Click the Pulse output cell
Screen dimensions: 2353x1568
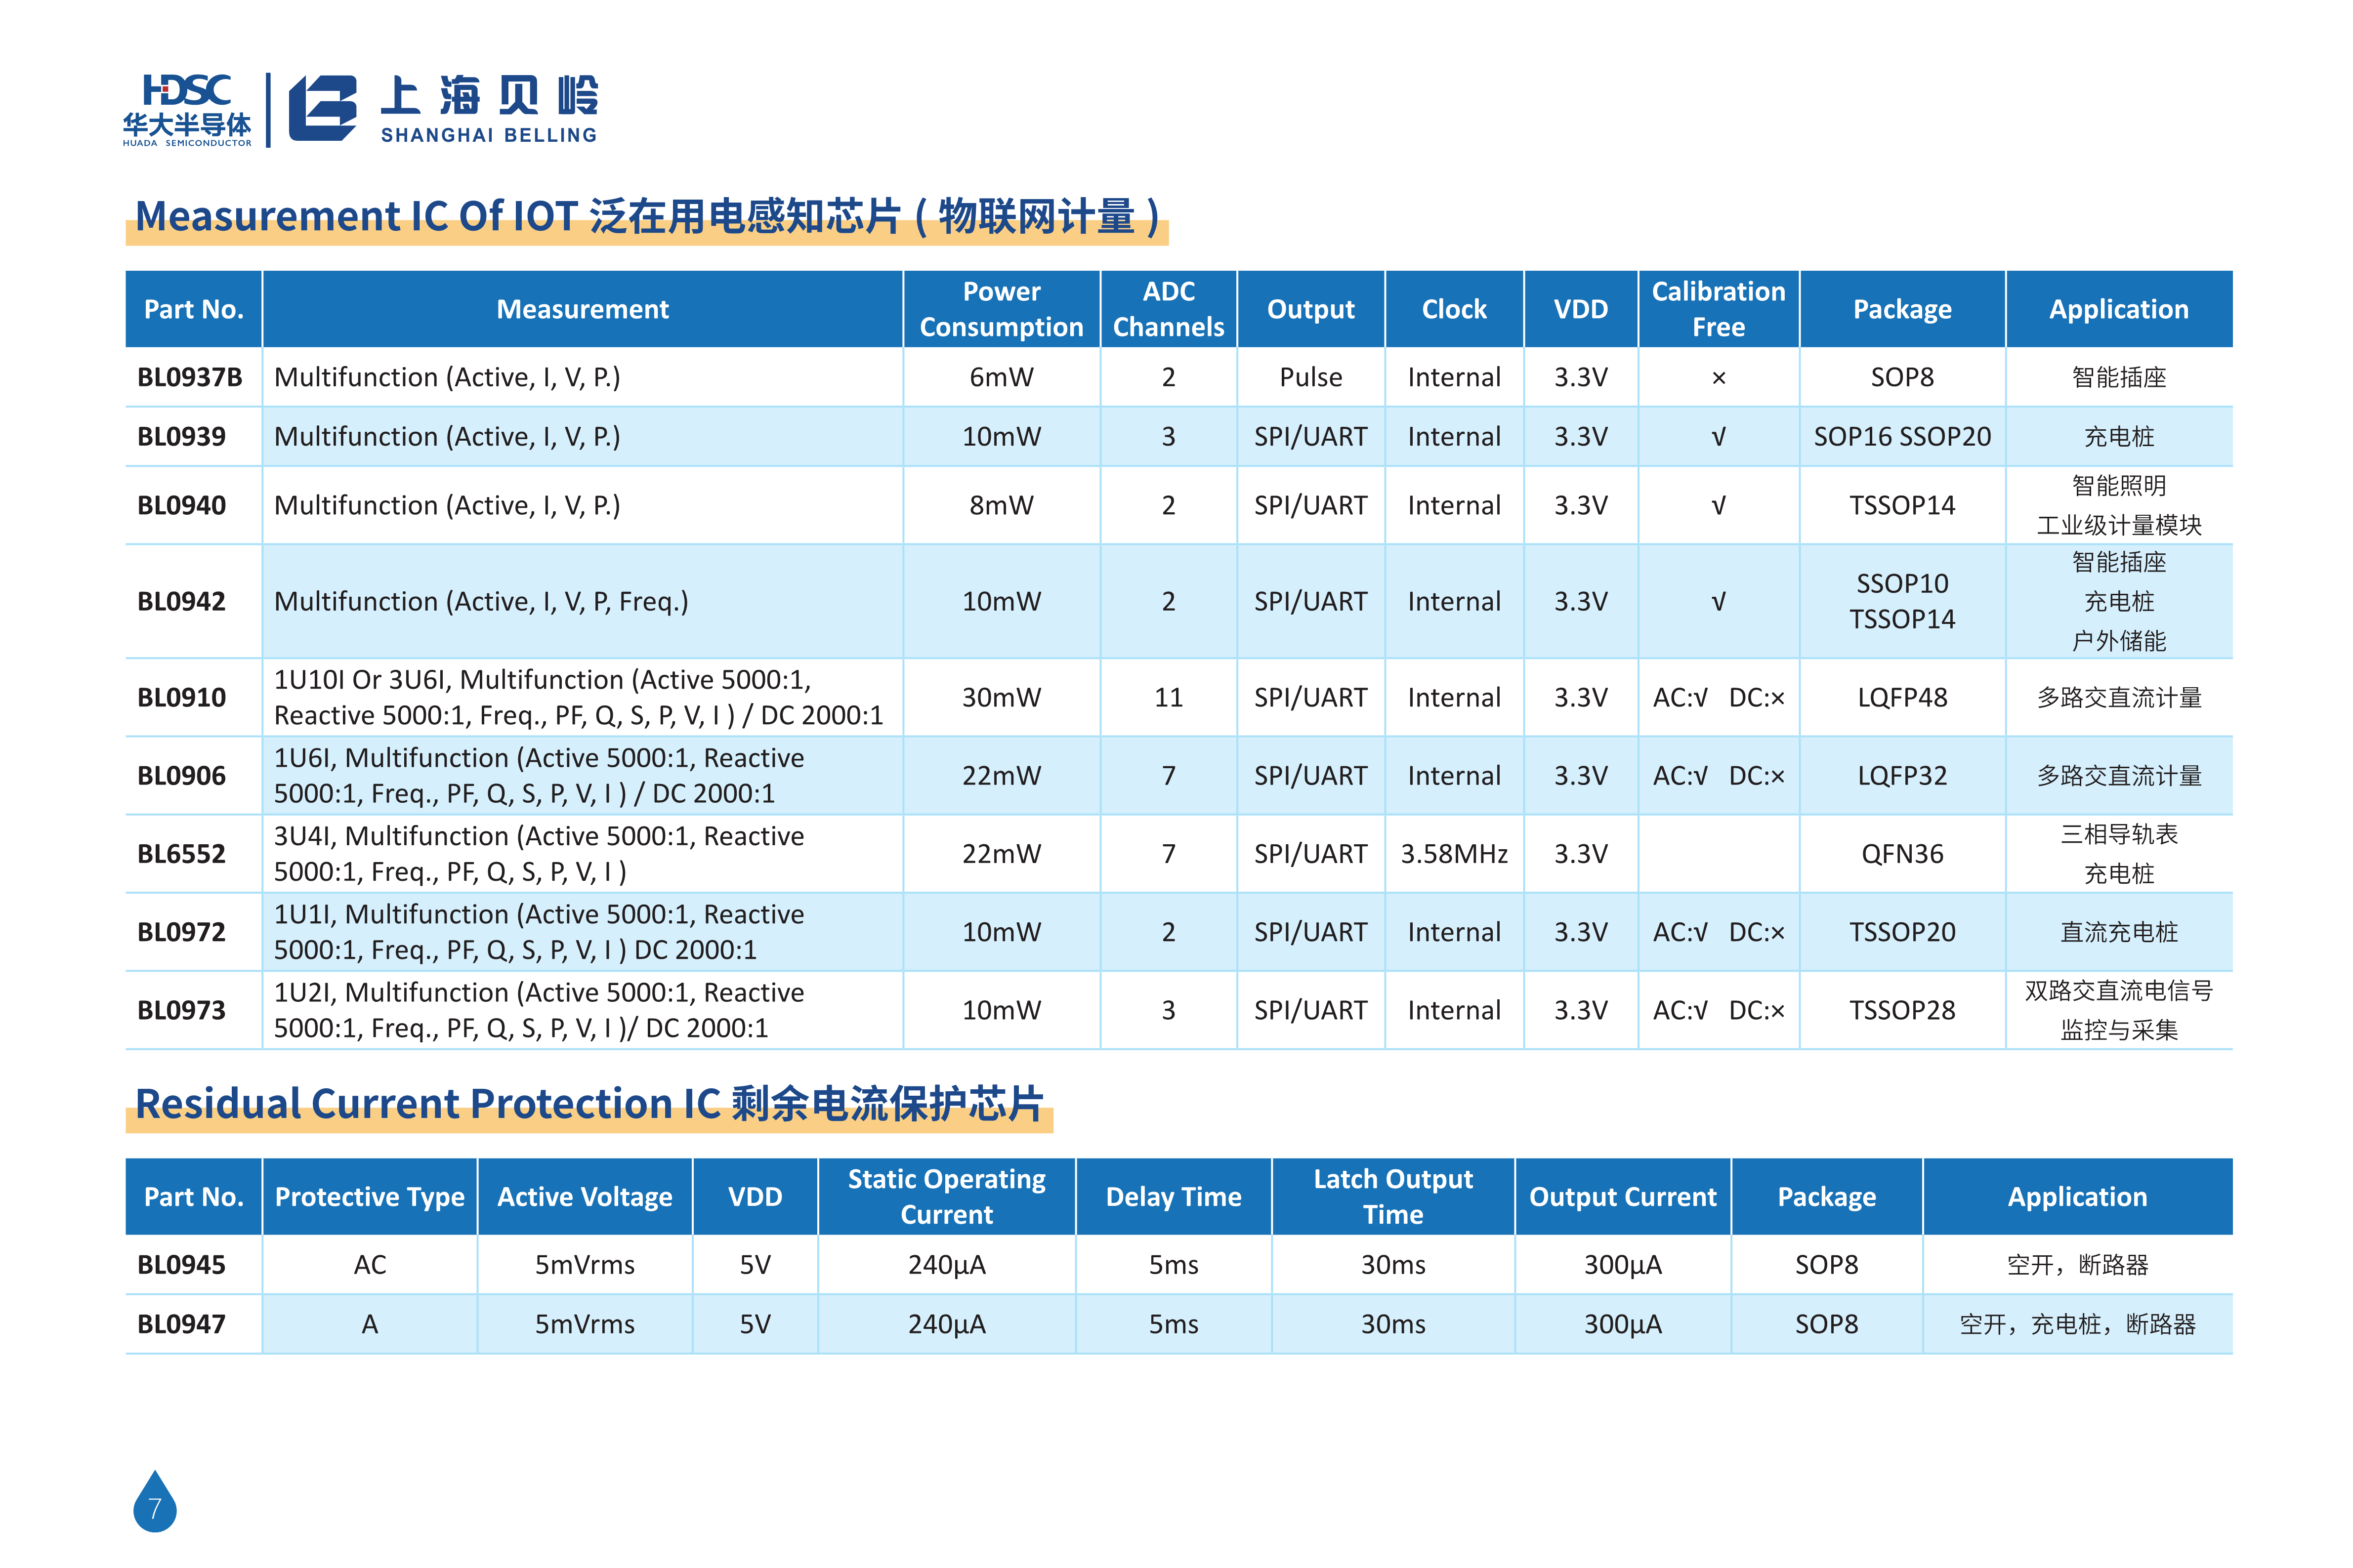(1310, 377)
